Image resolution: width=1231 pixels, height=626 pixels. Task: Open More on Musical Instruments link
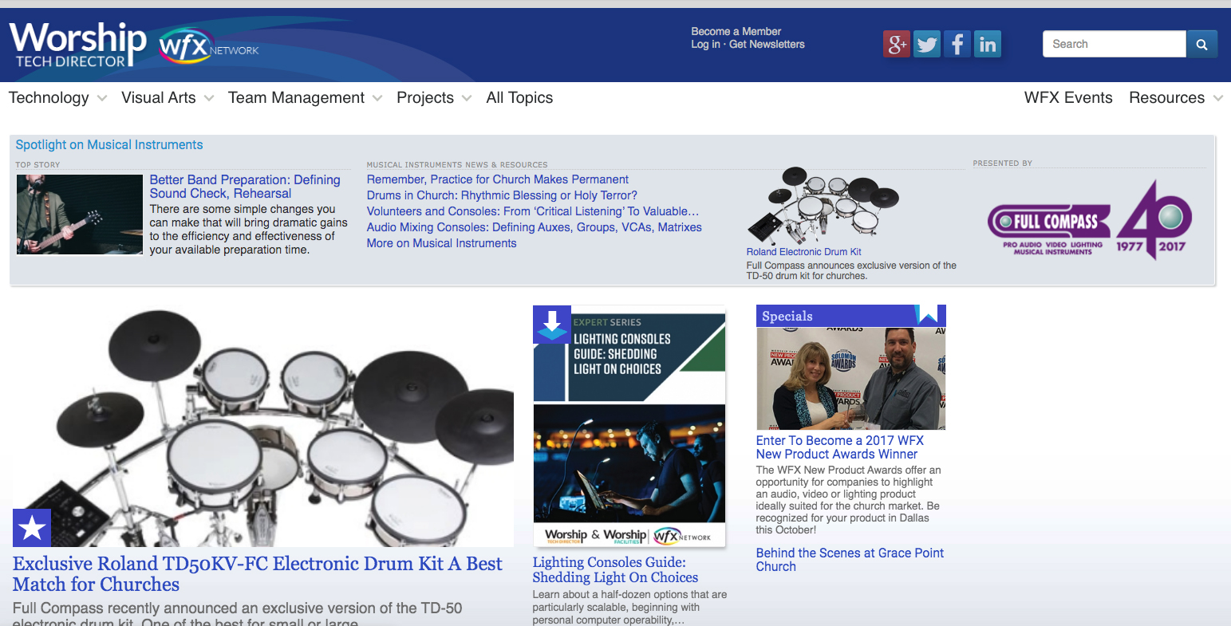coord(441,243)
